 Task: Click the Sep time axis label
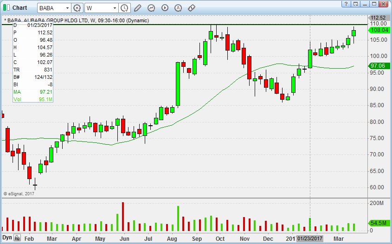(197, 238)
